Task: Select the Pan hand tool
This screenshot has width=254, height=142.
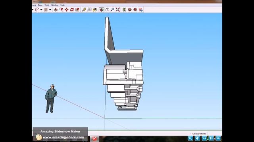Action: pos(107,9)
